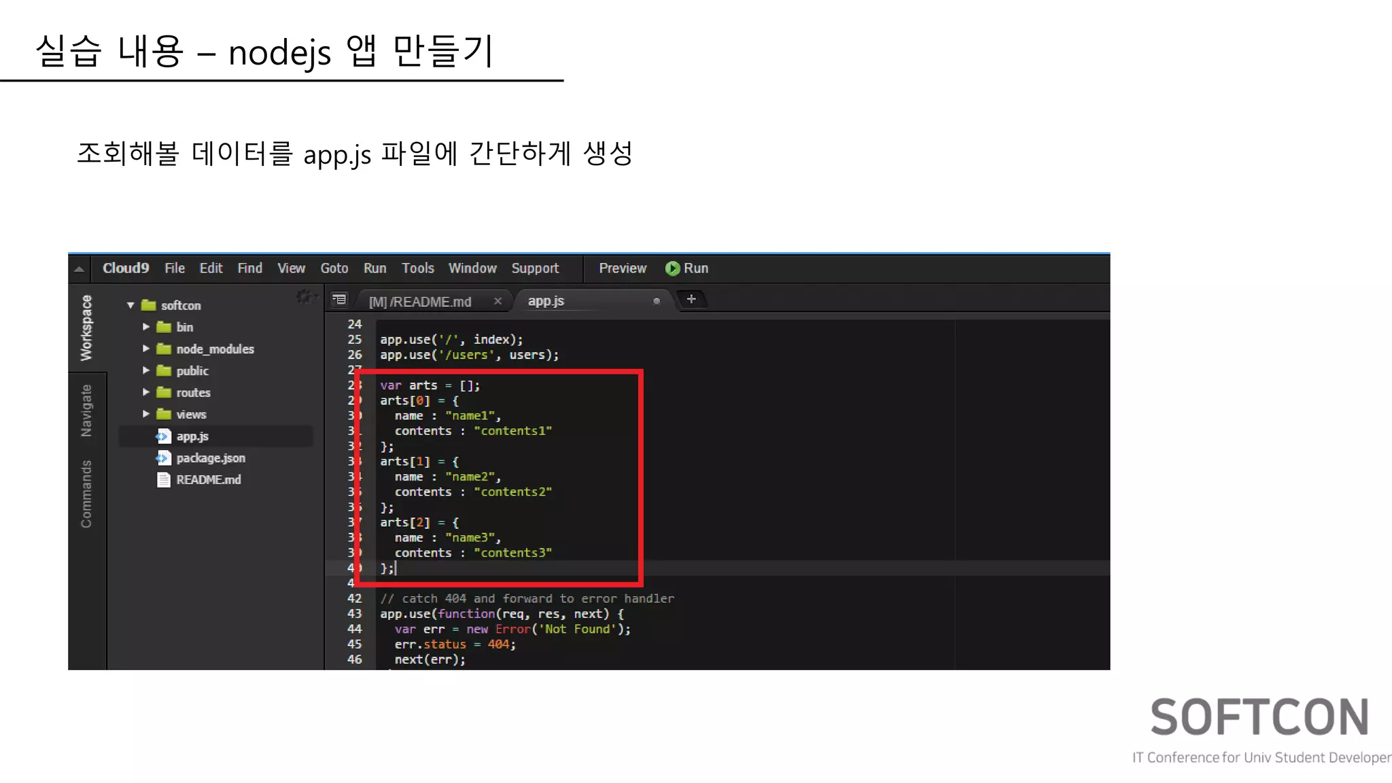Expand the routes folder
The height and width of the screenshot is (783, 1392).
click(145, 392)
